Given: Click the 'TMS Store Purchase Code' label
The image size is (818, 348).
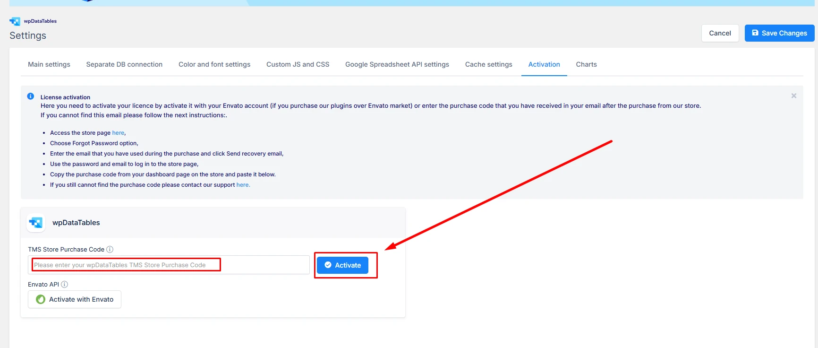Looking at the screenshot, I should [x=66, y=249].
